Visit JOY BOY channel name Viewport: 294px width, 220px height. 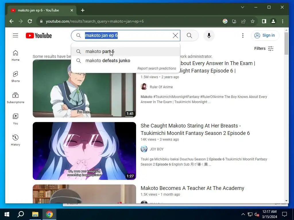(x=156, y=149)
